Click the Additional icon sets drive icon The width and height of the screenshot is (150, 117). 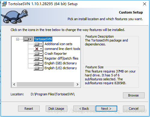coord(38,44)
